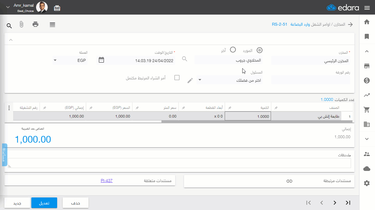Screen dimensions: 375x210
Task: Open table column options three dots
Action: pos(9,108)
